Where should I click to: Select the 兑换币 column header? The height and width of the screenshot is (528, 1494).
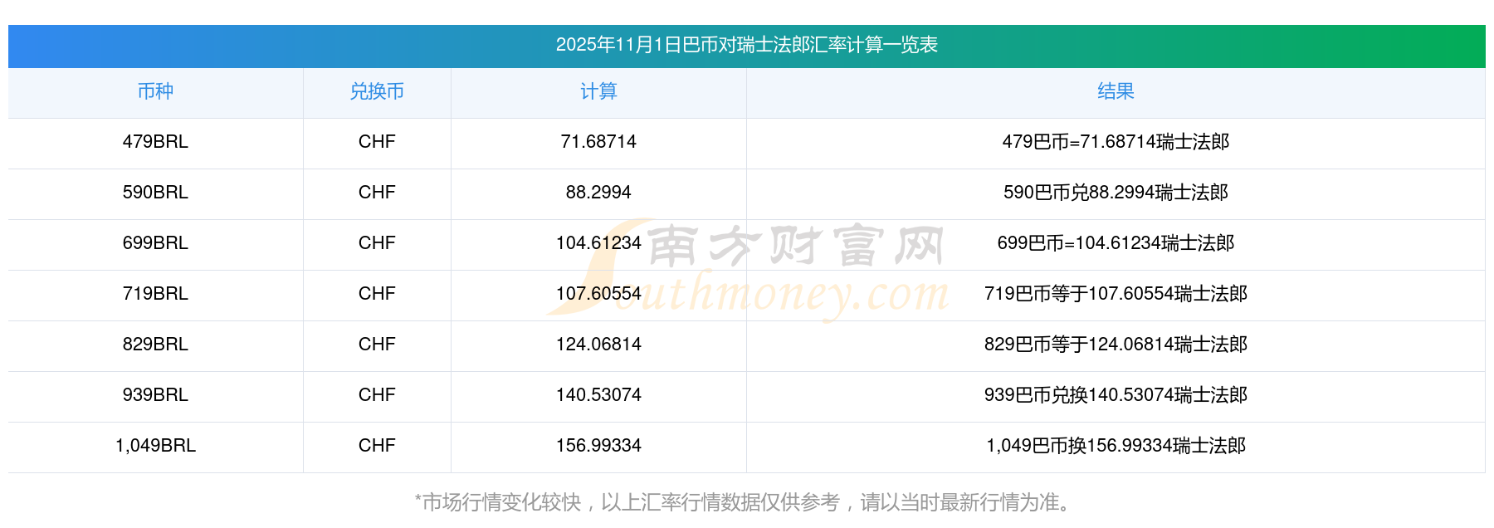pos(377,91)
